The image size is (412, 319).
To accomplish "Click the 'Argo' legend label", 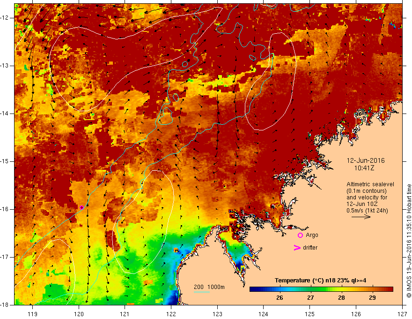I will (x=312, y=235).
